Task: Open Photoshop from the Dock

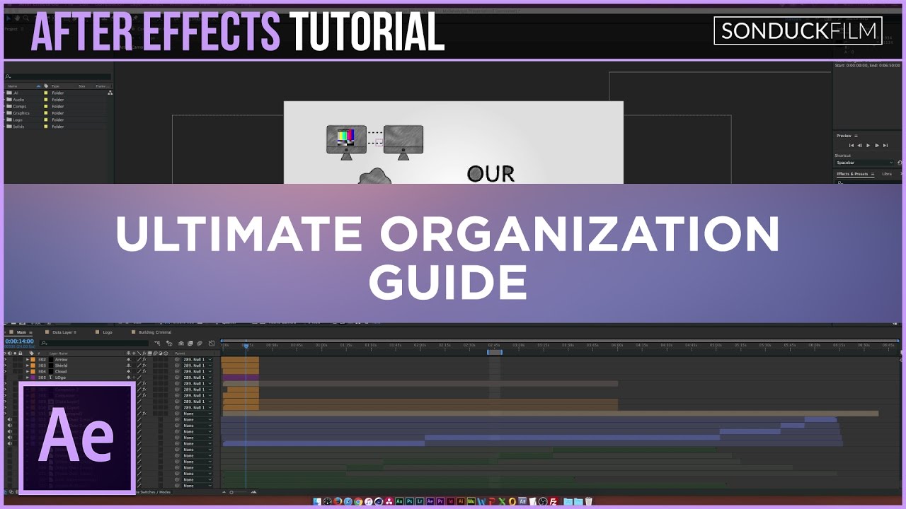Action: (x=409, y=501)
